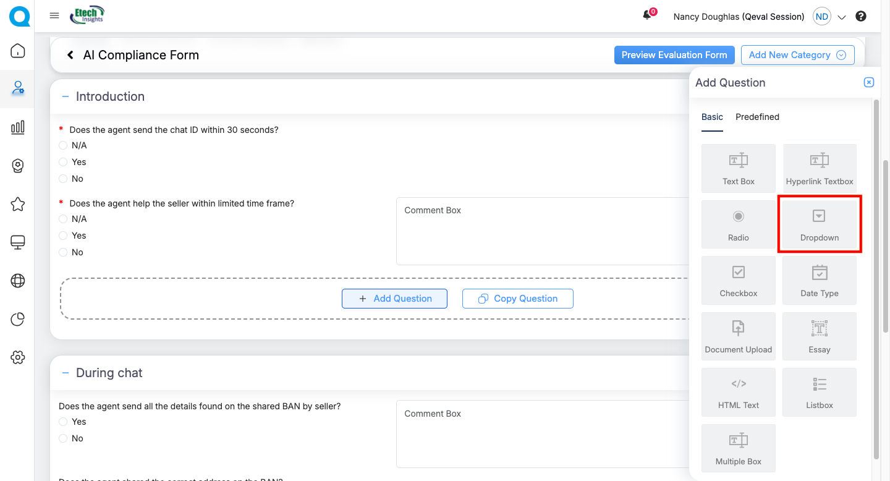Viewport: 890px width, 481px height.
Task: Switch to the Predefined tab
Action: pyautogui.click(x=757, y=117)
